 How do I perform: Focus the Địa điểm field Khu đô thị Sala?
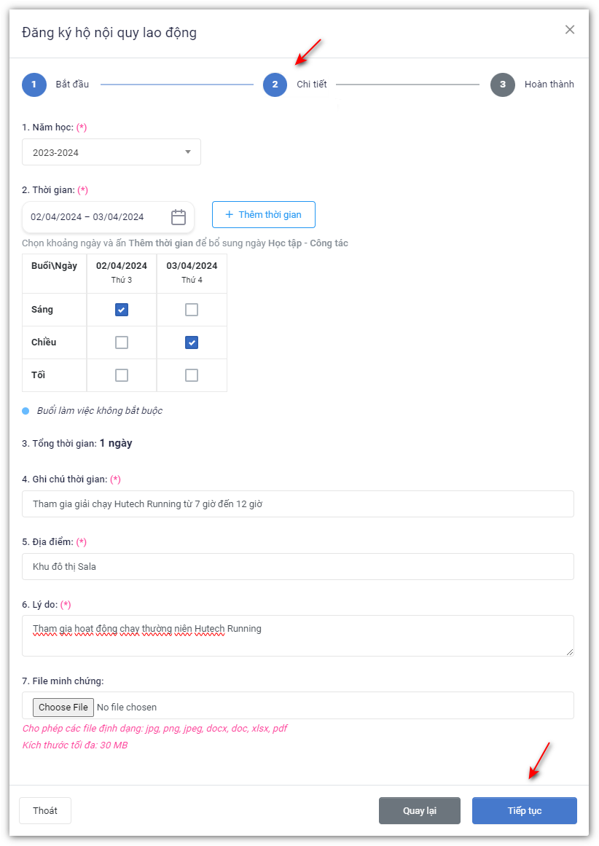tap(297, 567)
